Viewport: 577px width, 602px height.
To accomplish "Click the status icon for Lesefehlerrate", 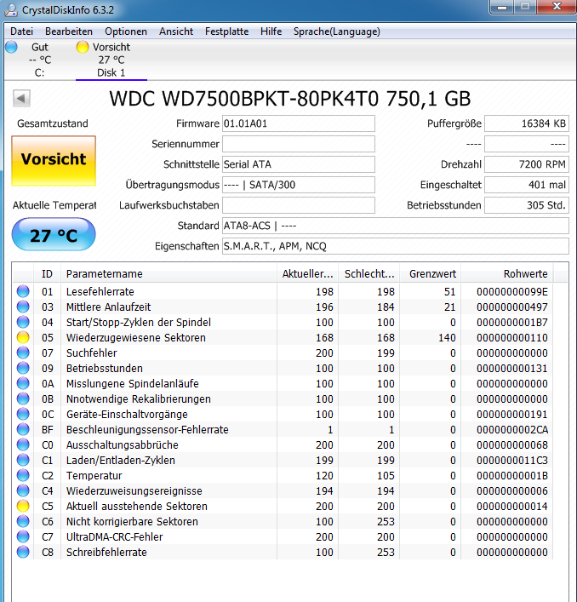I will (23, 291).
